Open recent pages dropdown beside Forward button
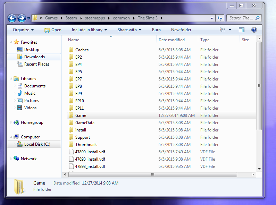 click(x=28, y=18)
